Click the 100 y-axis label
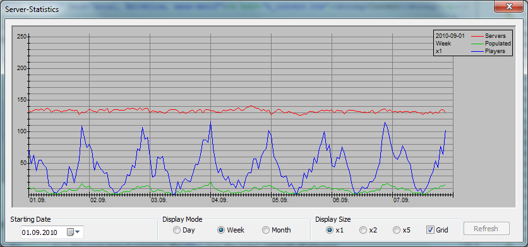The image size is (528, 247). 21,131
